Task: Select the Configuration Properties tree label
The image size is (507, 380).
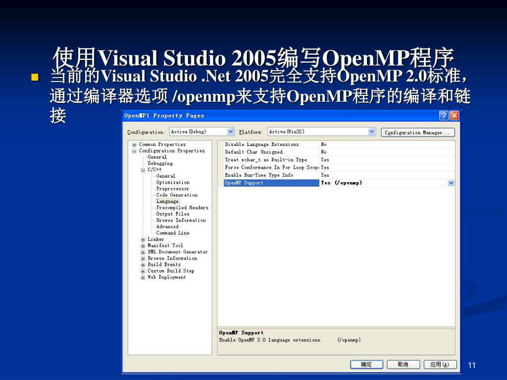Action: pos(172,150)
